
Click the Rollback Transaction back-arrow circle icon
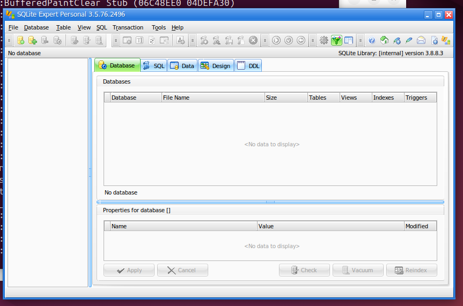[301, 40]
